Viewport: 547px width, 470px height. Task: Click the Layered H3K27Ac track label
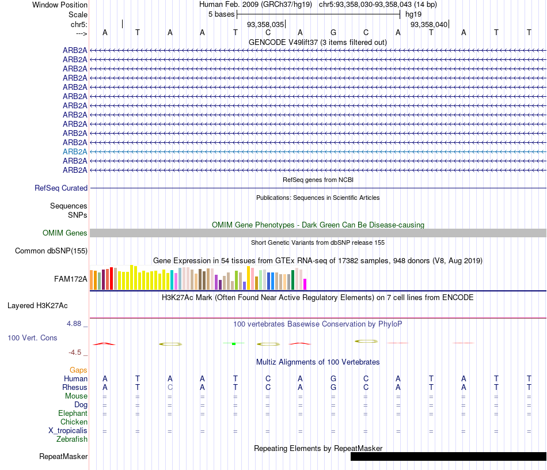point(37,306)
